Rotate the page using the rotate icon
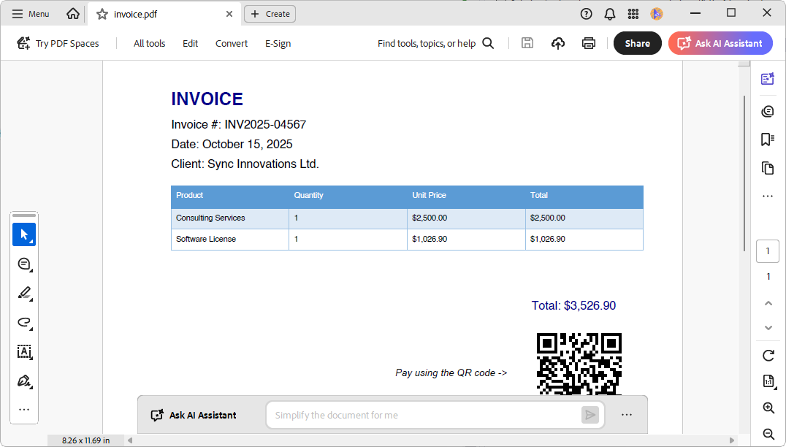Screen dimensions: 786x447 click(x=768, y=356)
